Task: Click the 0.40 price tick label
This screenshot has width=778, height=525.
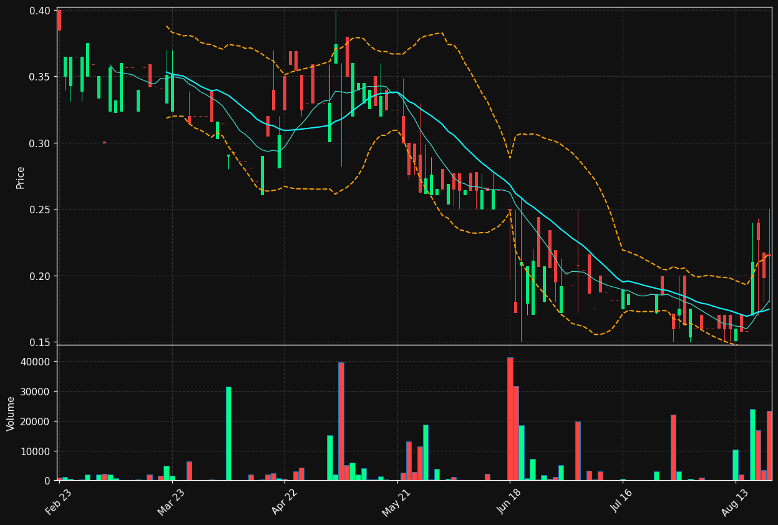Action: (40, 11)
